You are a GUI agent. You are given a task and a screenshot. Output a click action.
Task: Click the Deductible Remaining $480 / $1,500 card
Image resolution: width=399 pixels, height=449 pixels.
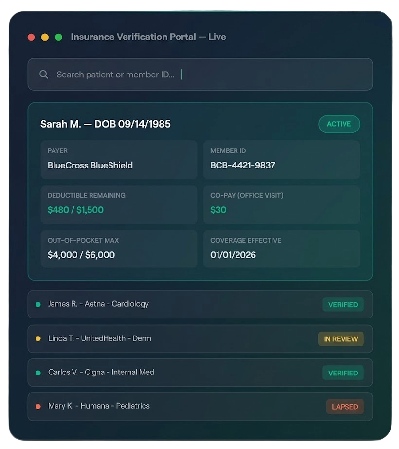click(119, 205)
